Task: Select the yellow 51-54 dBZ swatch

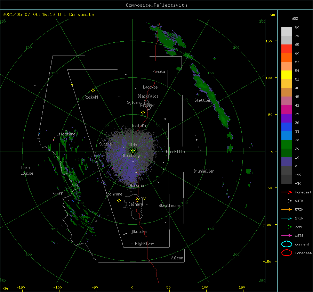Action: coord(287,75)
